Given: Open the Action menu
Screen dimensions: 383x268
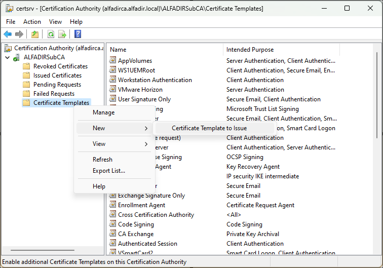Looking at the screenshot, I should tap(32, 22).
